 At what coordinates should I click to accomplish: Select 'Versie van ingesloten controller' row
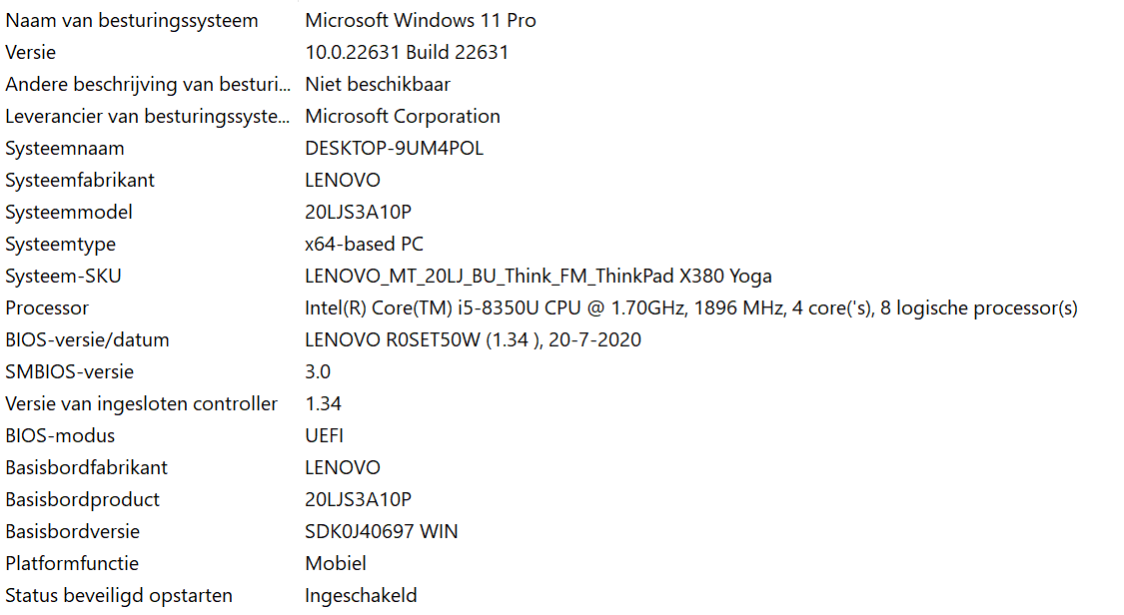(x=141, y=404)
